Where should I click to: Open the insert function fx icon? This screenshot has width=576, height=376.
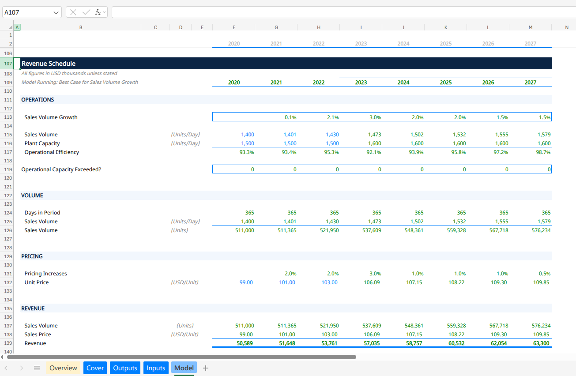tap(98, 12)
